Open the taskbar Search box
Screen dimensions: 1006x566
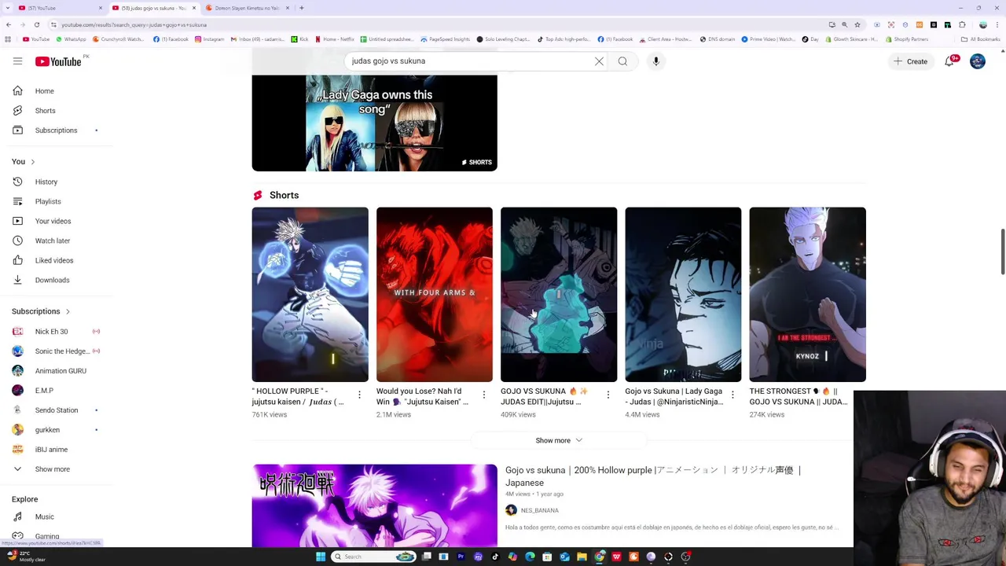(x=373, y=557)
